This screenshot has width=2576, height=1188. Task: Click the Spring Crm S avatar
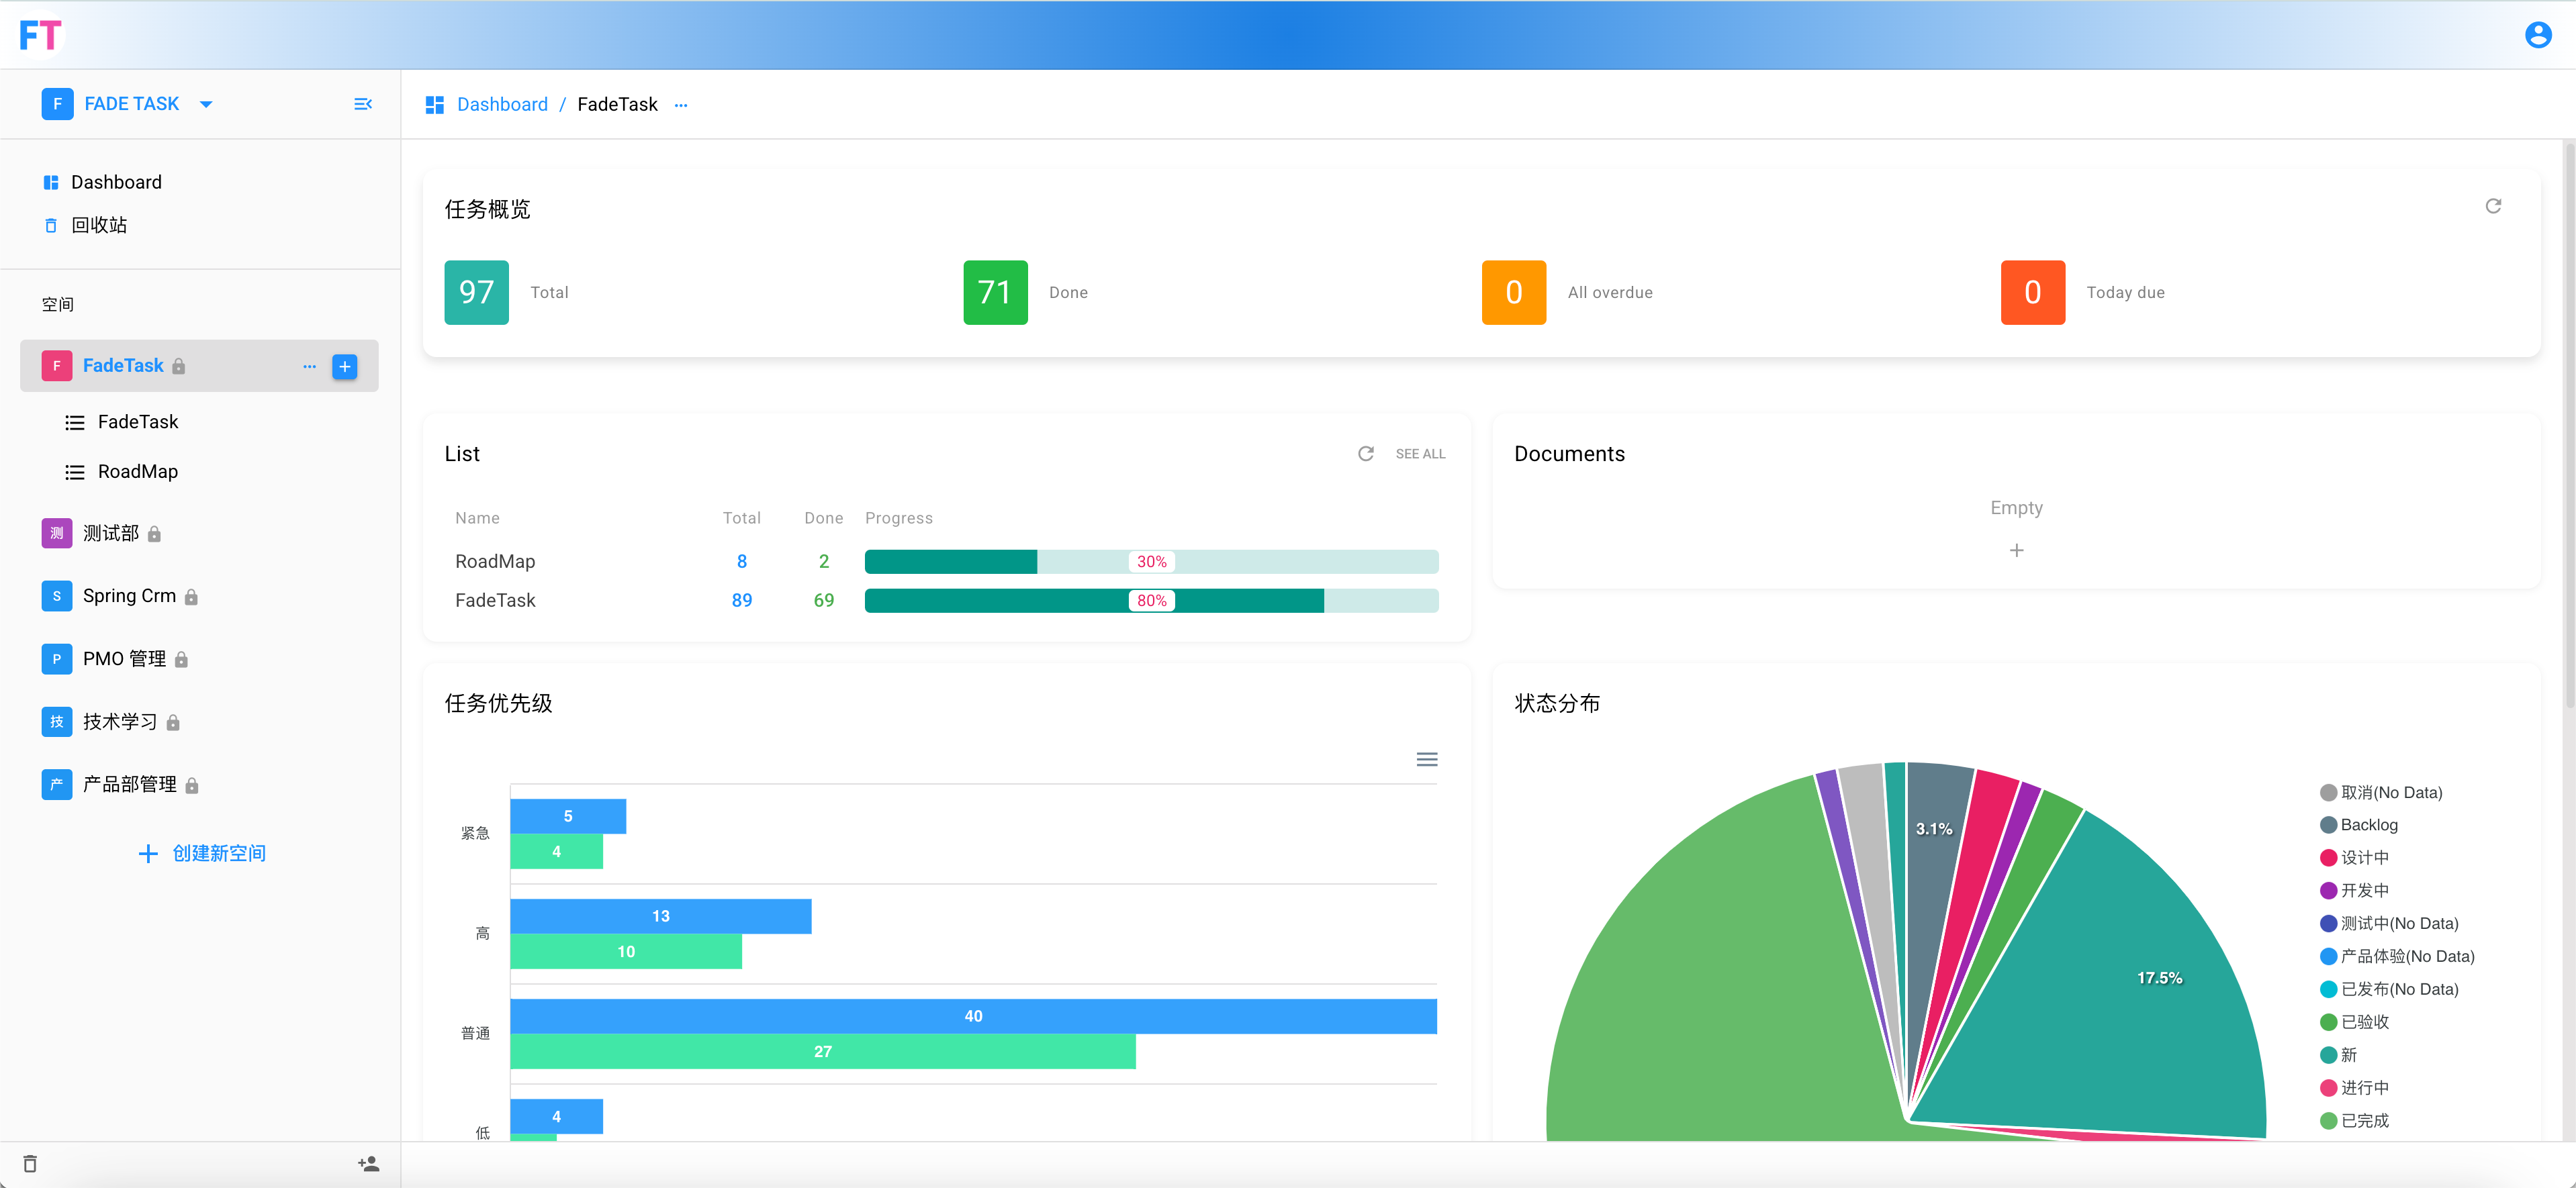[x=56, y=595]
